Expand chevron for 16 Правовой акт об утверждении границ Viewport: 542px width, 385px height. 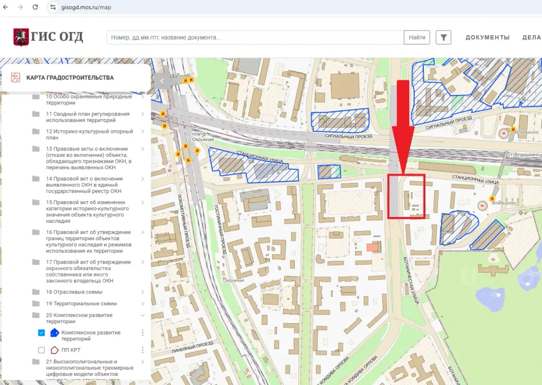click(x=143, y=232)
